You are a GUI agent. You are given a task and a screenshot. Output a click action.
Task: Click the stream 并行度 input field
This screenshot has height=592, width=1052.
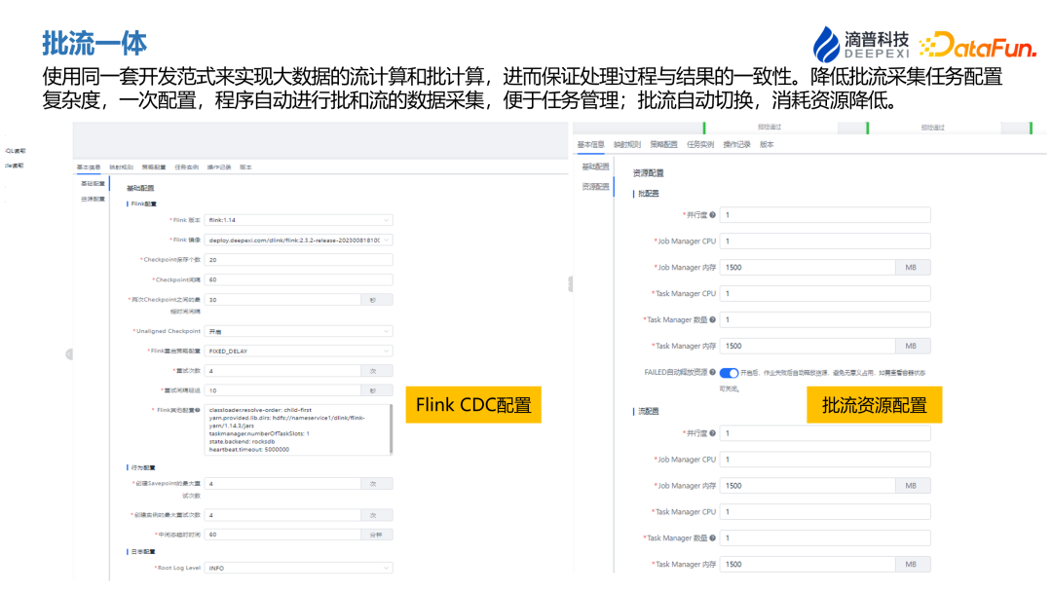point(825,433)
